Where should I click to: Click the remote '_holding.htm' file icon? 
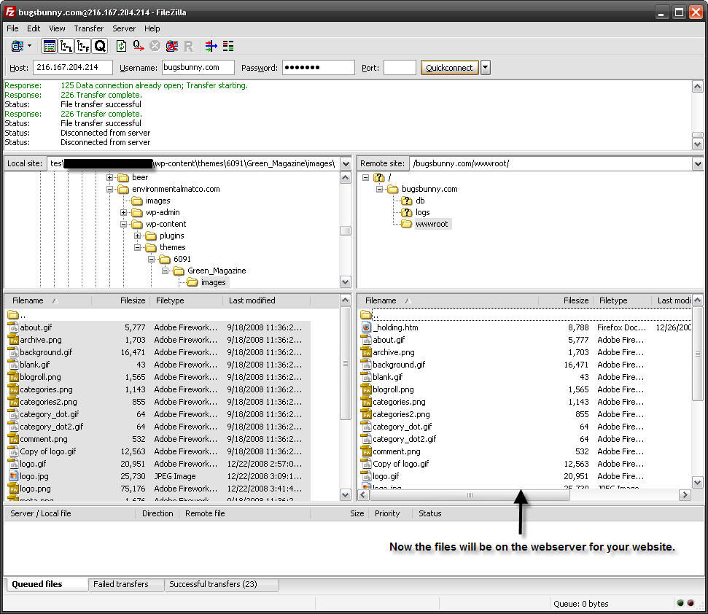coord(366,327)
